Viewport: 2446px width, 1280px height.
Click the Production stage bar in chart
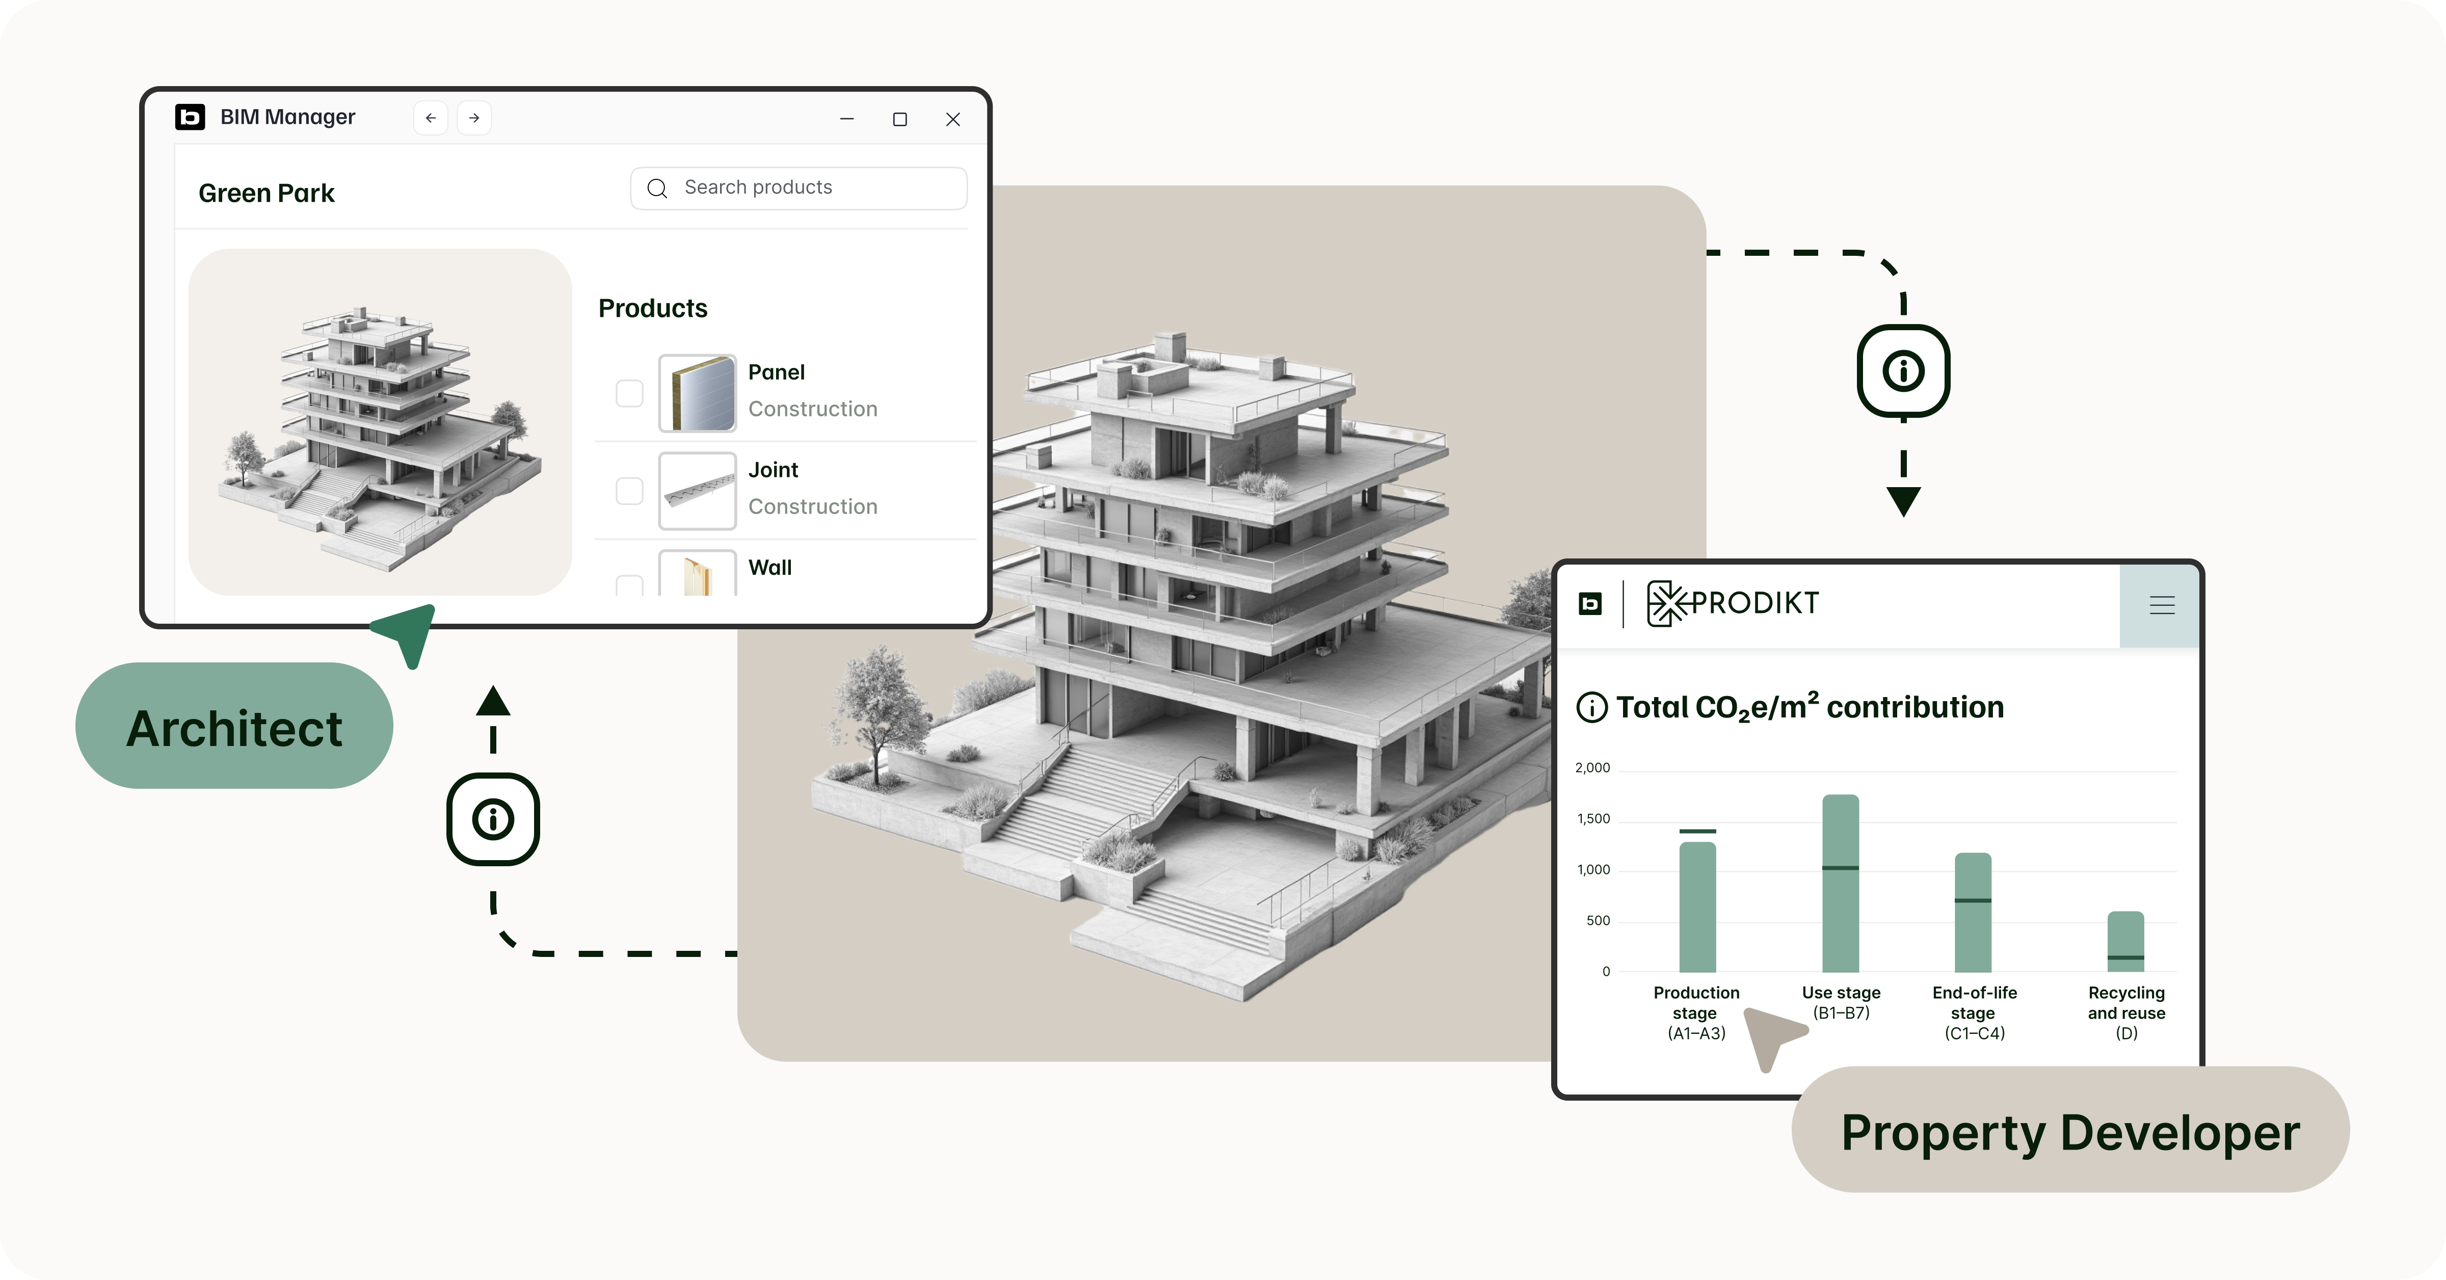pos(1697,907)
